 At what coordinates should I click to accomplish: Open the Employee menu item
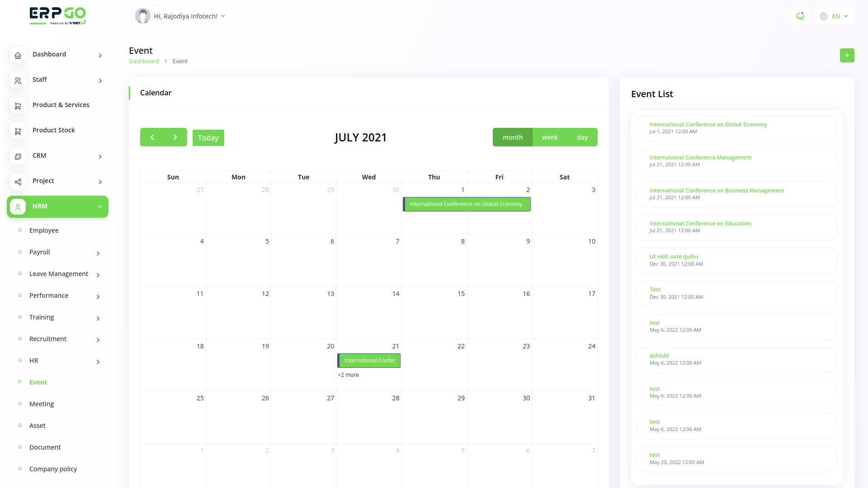(44, 230)
